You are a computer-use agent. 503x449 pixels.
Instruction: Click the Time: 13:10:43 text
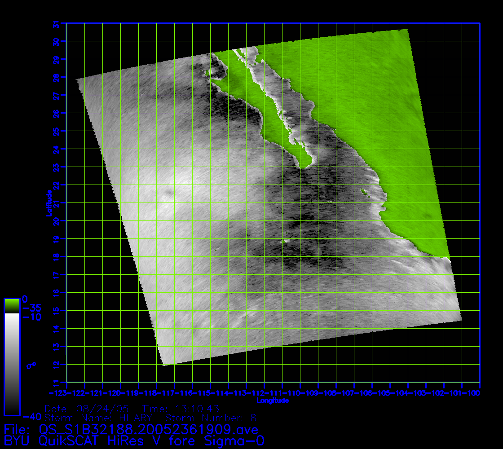pyautogui.click(x=181, y=409)
